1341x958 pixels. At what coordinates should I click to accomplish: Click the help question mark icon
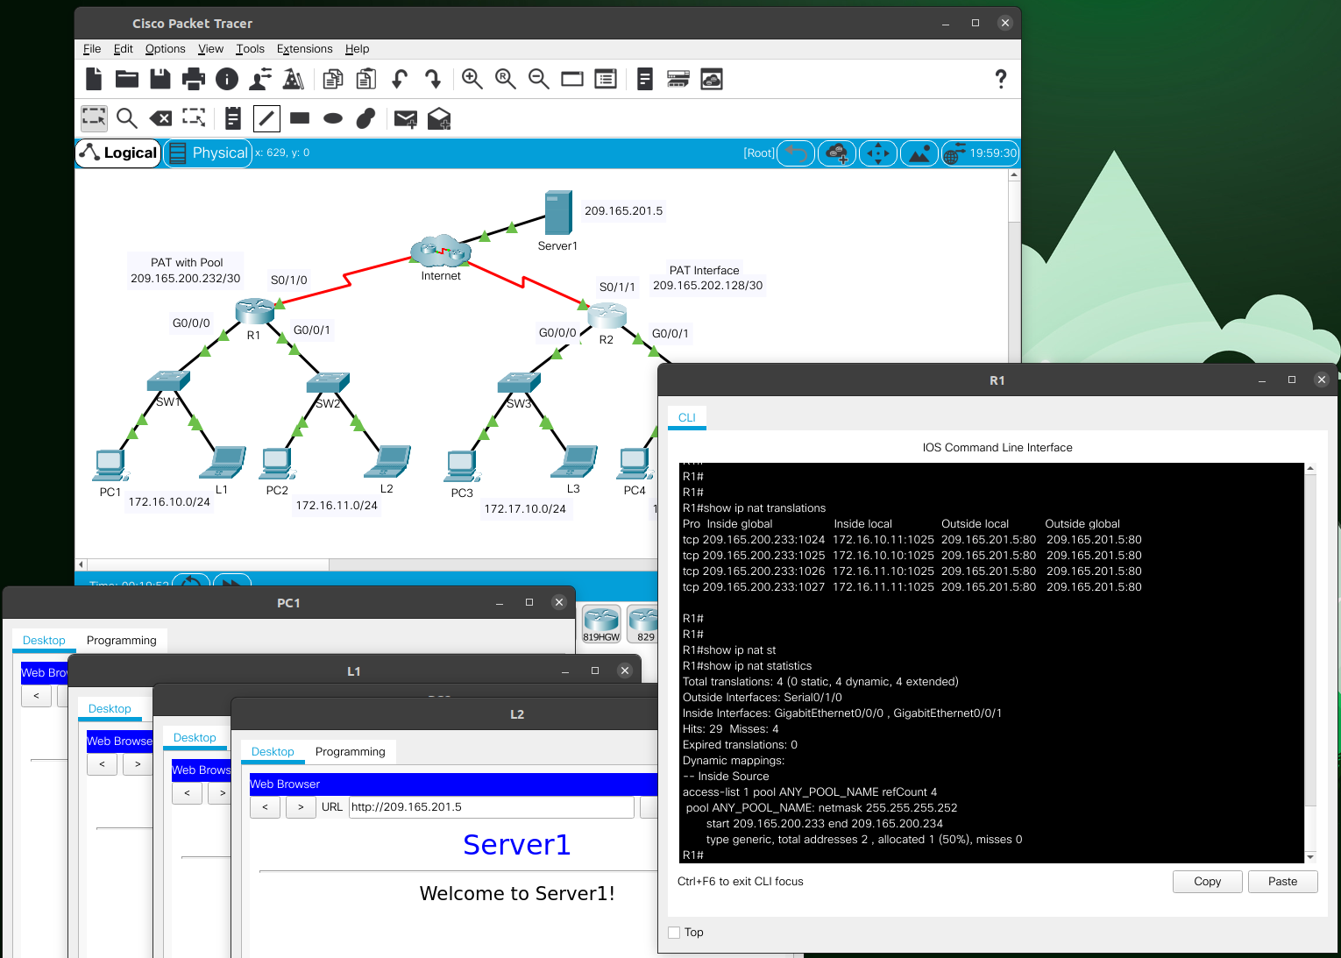pyautogui.click(x=1001, y=80)
